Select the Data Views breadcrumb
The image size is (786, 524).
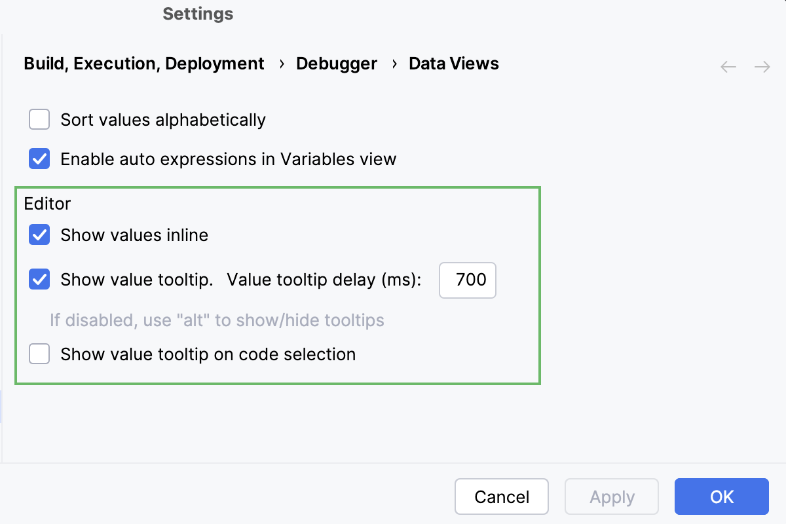[x=454, y=64]
